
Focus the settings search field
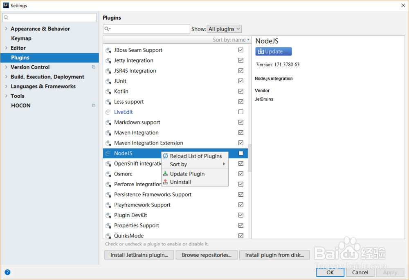tap(49, 18)
